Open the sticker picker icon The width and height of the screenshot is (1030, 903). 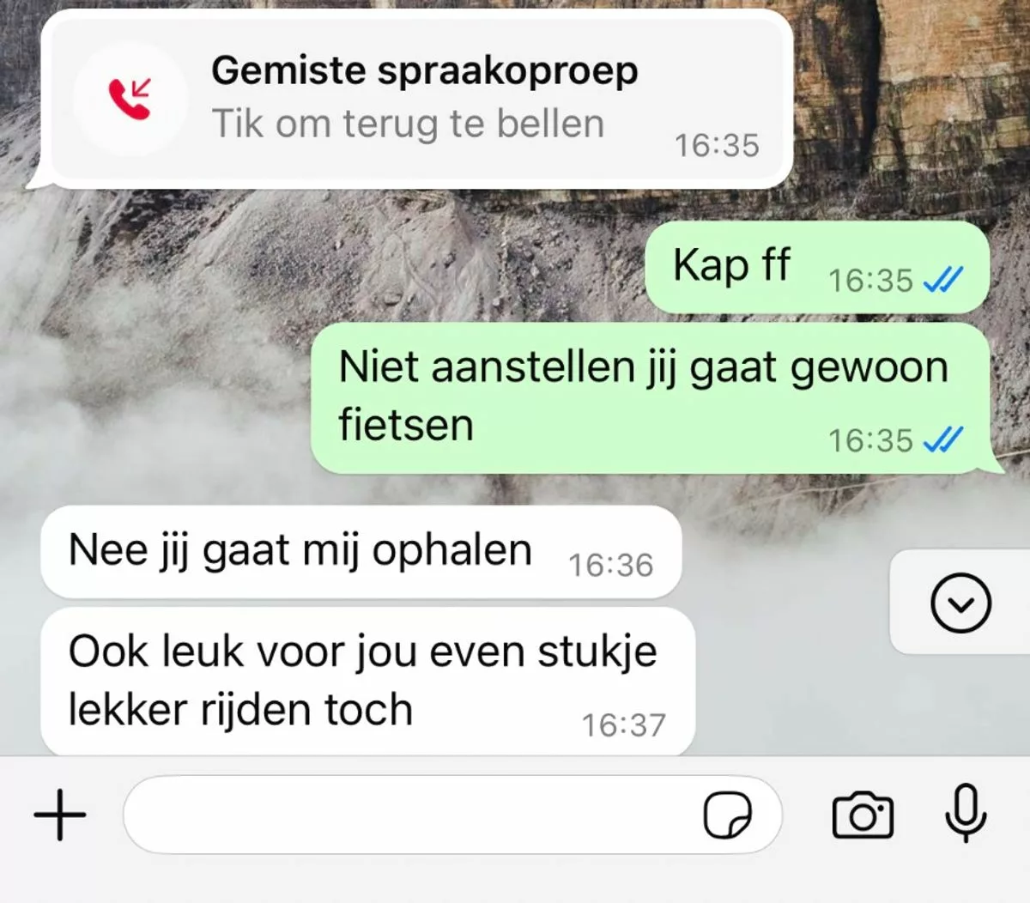click(727, 815)
